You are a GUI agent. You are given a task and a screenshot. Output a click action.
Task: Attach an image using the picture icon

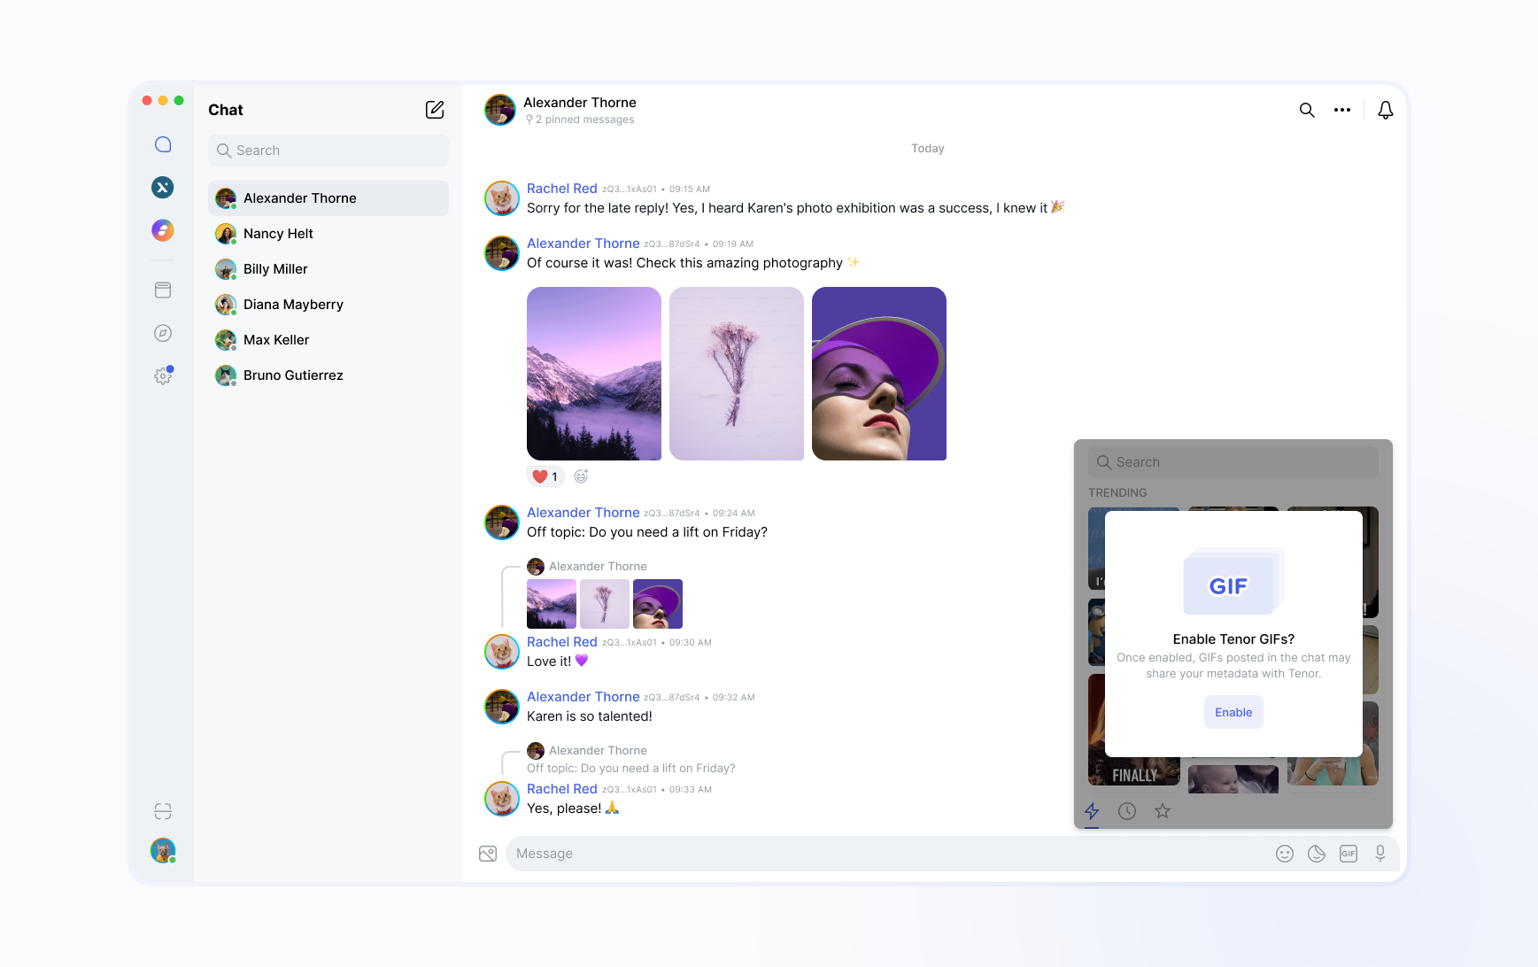point(488,854)
